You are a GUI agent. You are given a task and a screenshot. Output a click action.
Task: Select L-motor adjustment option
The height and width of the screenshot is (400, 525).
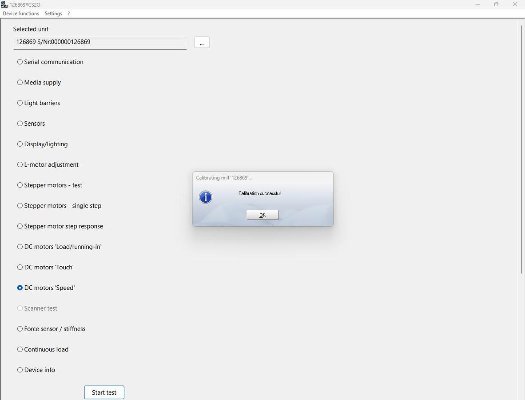(x=20, y=164)
